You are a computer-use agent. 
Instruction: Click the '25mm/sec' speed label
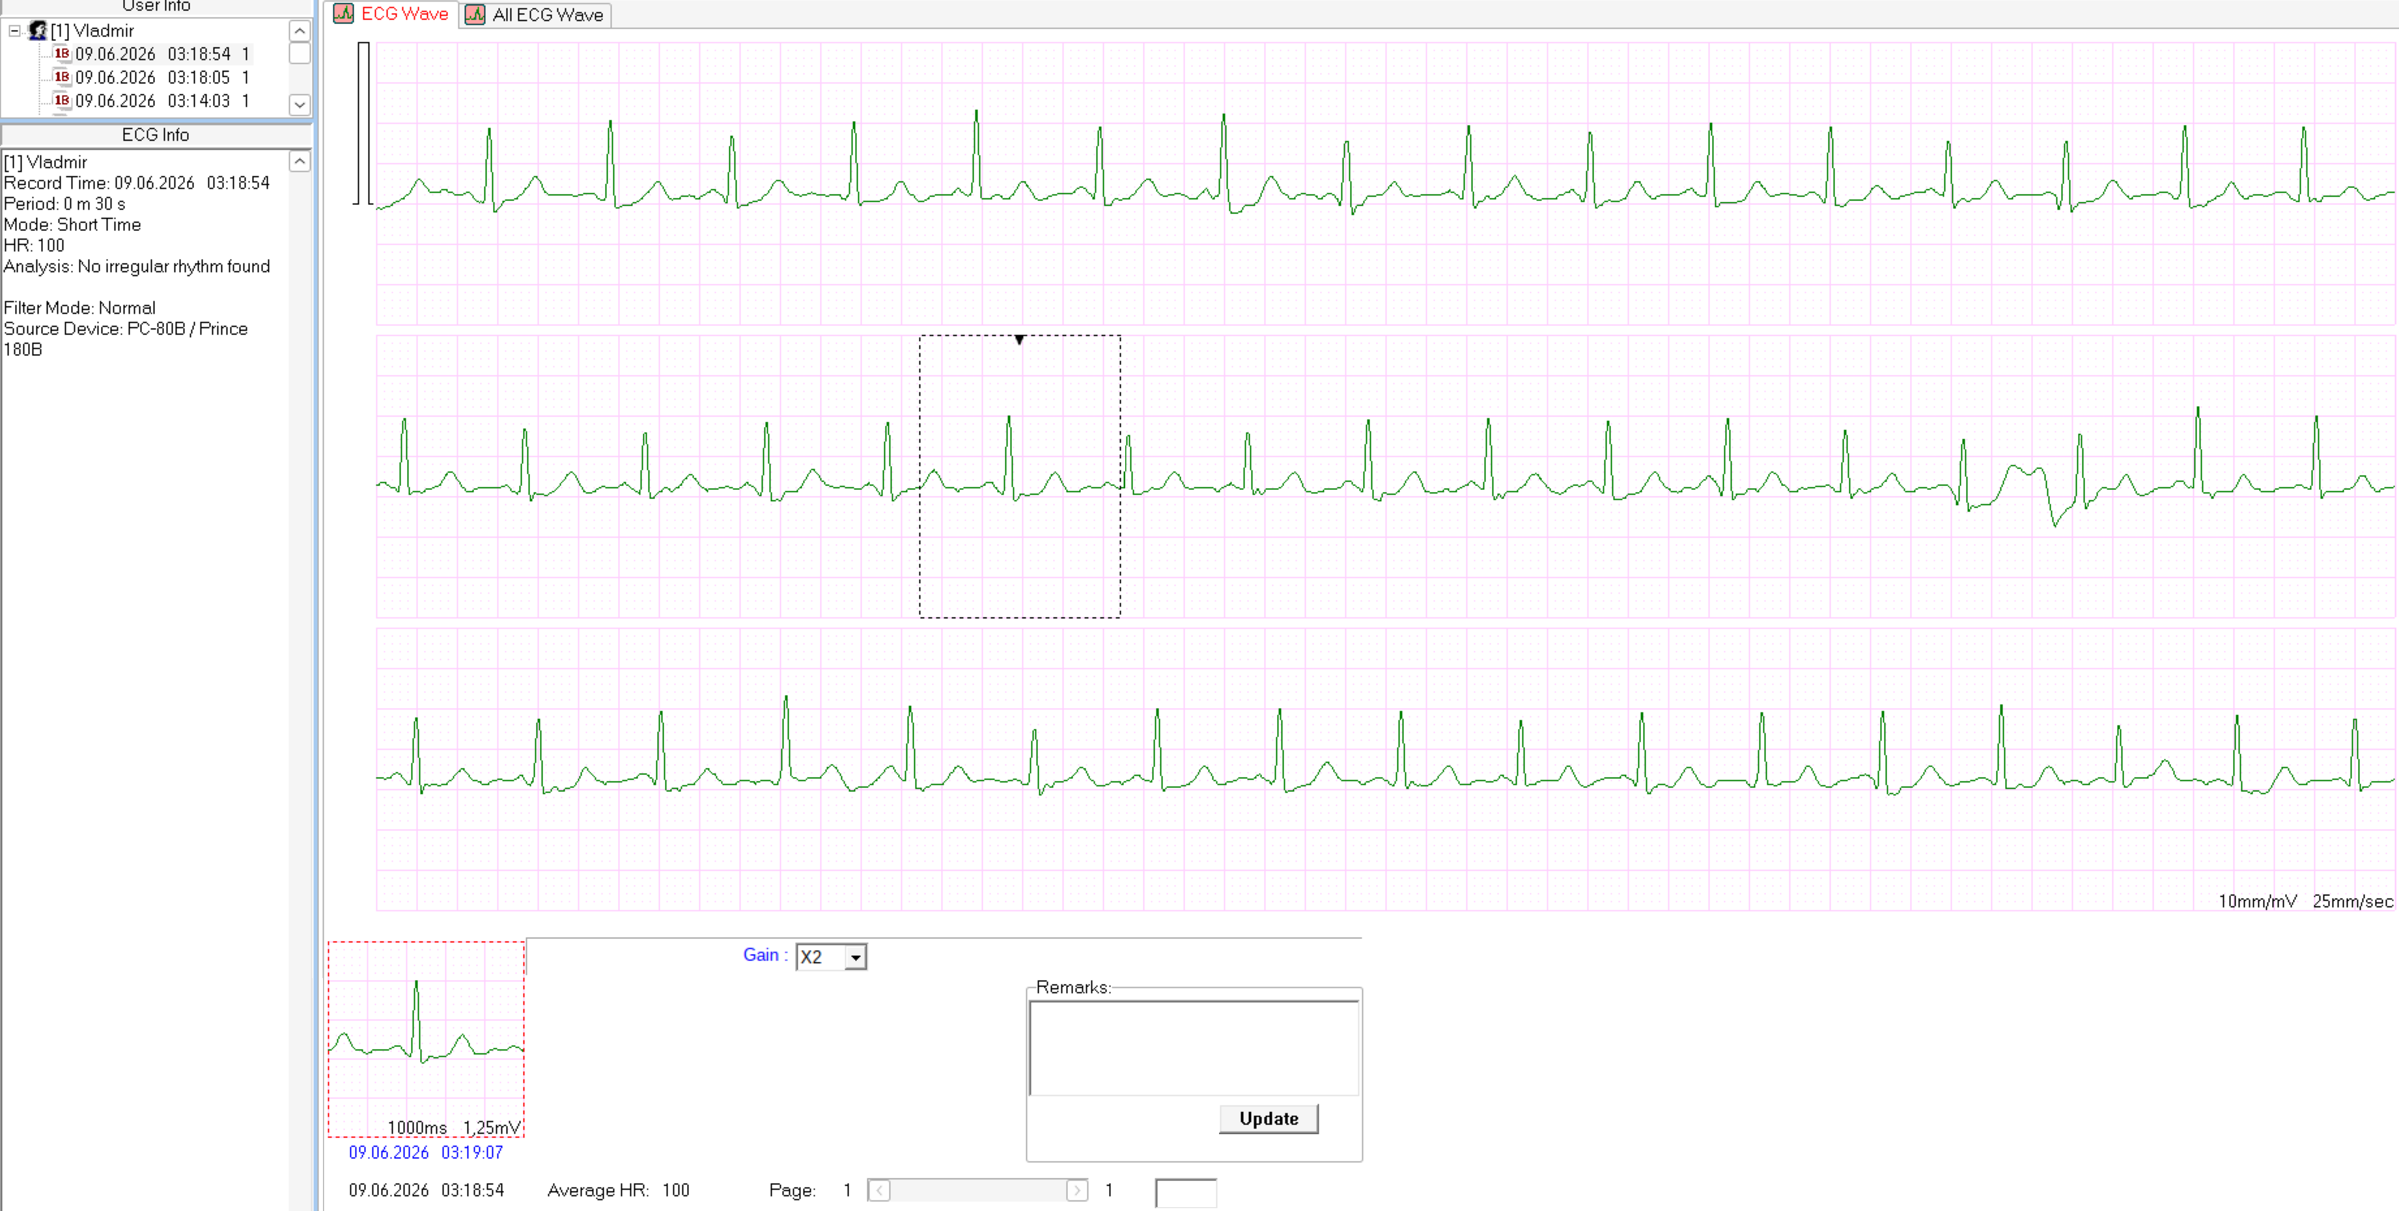point(2352,901)
